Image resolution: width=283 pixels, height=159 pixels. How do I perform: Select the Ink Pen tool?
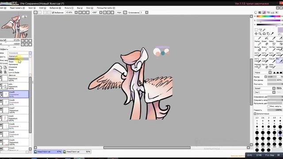[272, 49]
